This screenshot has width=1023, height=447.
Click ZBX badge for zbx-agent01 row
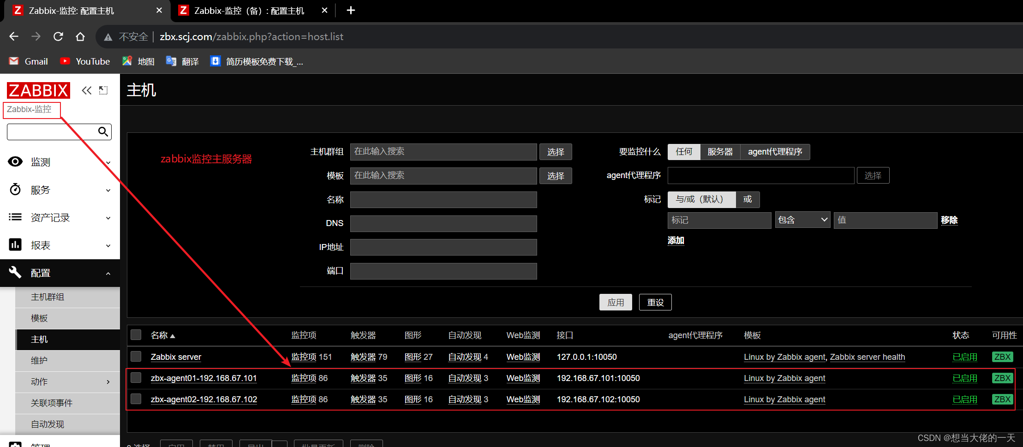pyautogui.click(x=1002, y=378)
